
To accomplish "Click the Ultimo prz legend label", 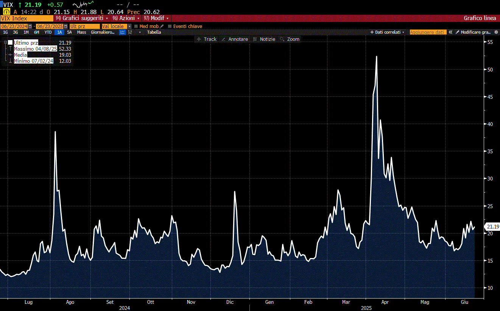I will click(x=26, y=42).
